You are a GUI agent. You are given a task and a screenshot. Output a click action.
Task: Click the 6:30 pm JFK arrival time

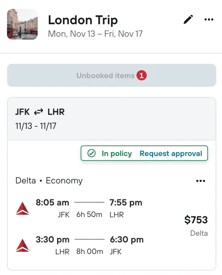coord(127,240)
